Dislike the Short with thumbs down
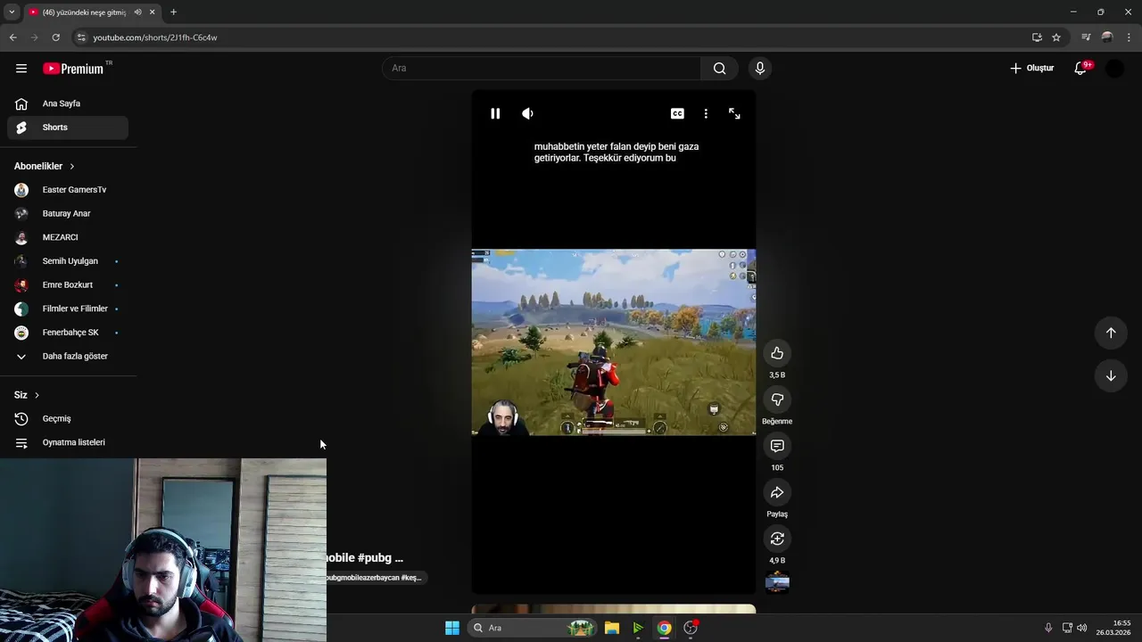Viewport: 1142px width, 642px height. pos(777,399)
